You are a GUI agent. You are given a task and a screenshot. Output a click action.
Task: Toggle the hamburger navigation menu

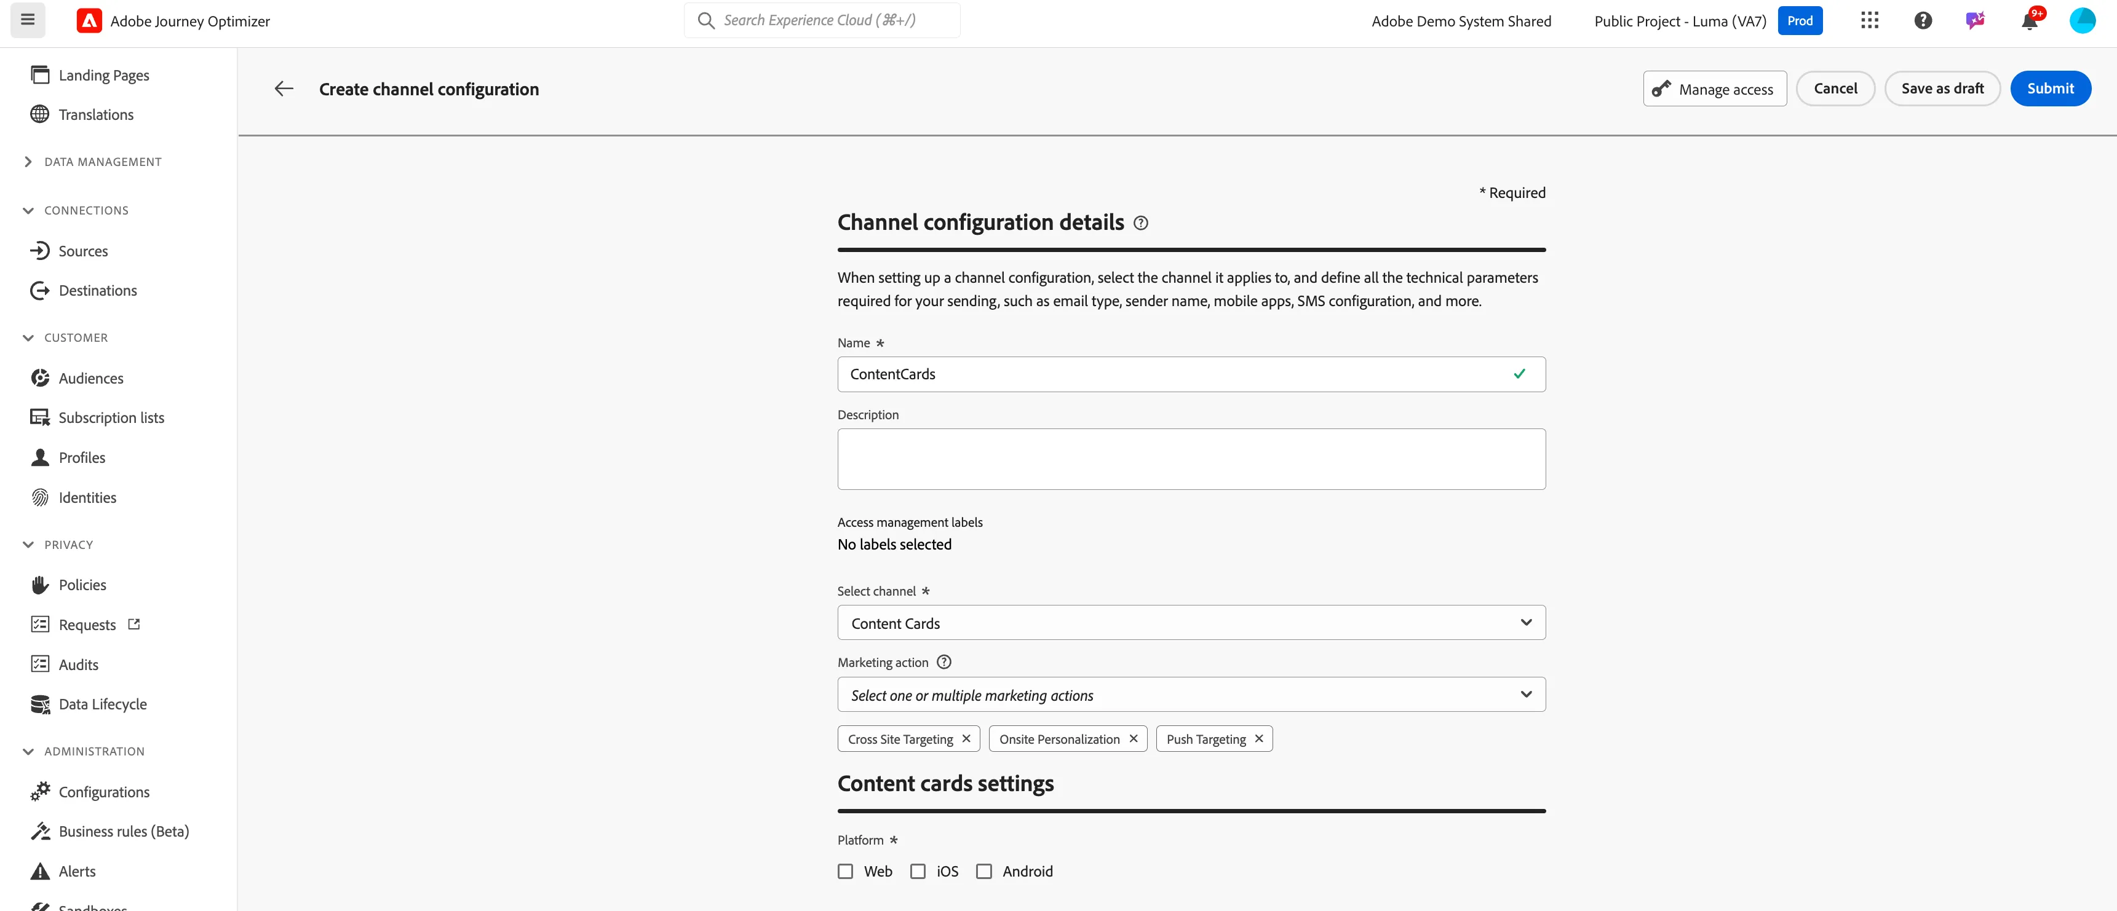pos(27,20)
